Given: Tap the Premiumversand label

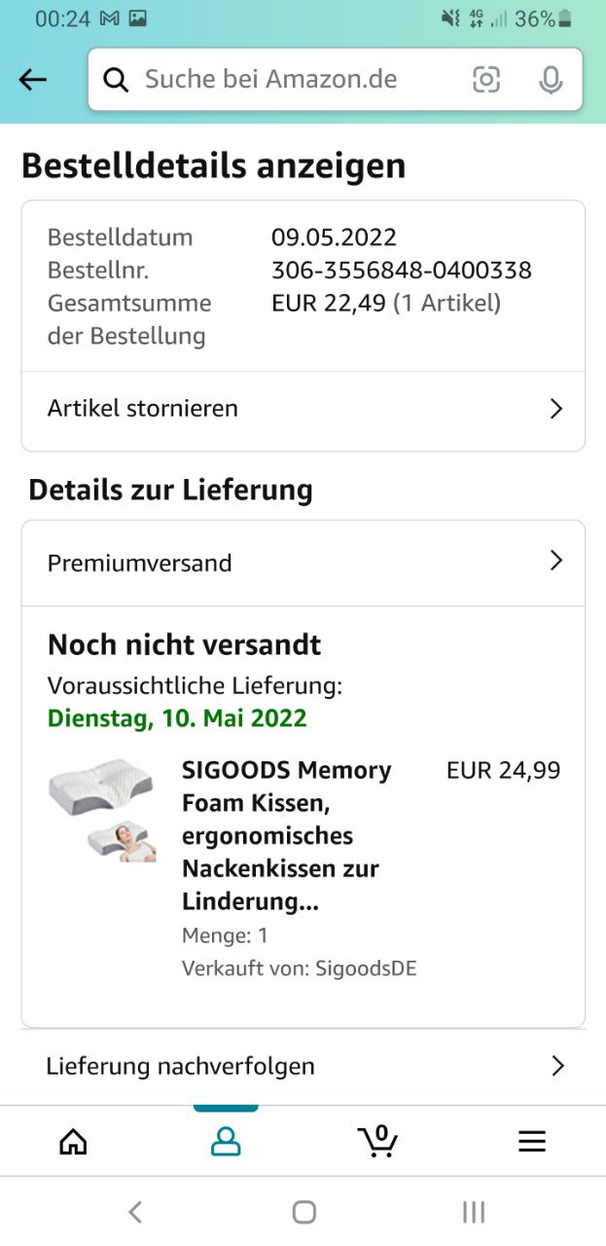Looking at the screenshot, I should click(x=140, y=563).
